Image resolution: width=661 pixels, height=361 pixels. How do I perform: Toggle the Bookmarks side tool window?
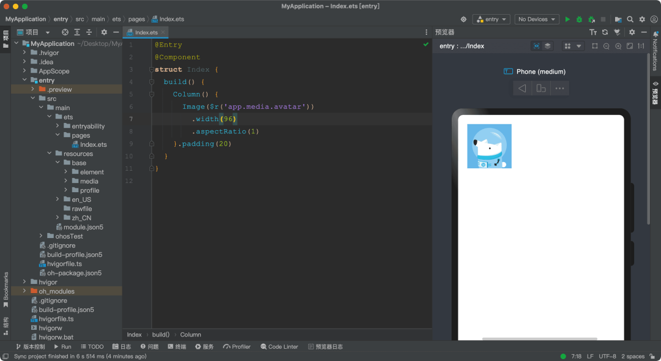(x=6, y=290)
